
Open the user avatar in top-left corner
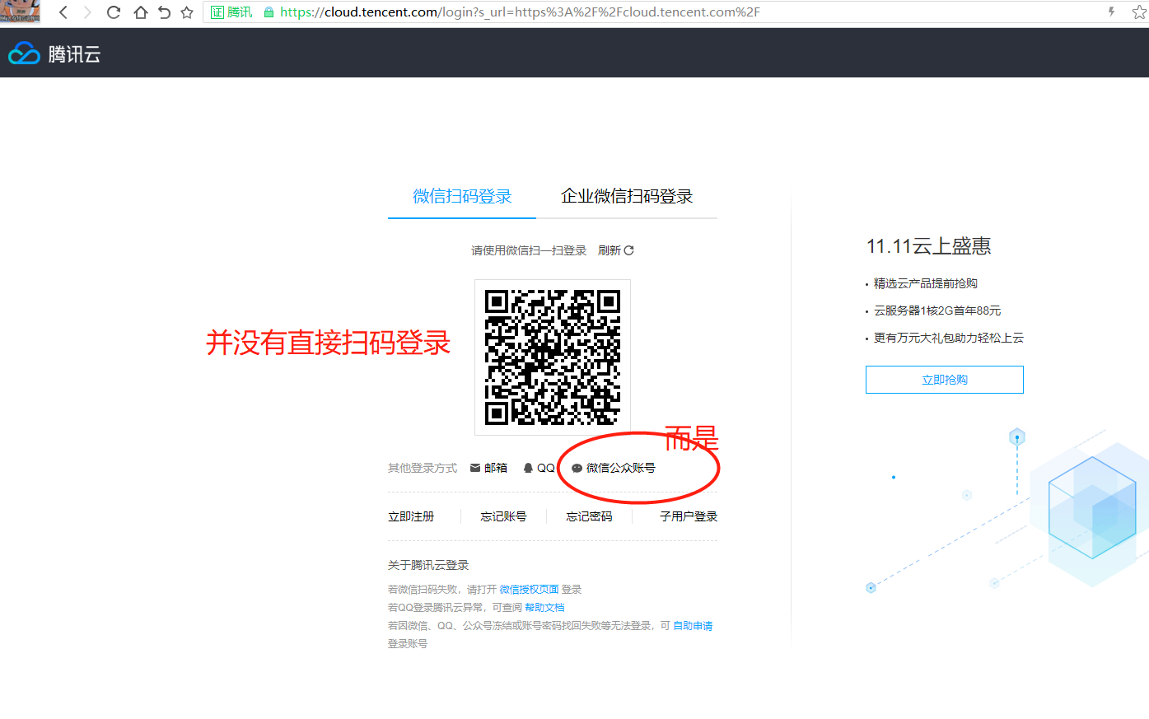pyautogui.click(x=20, y=12)
